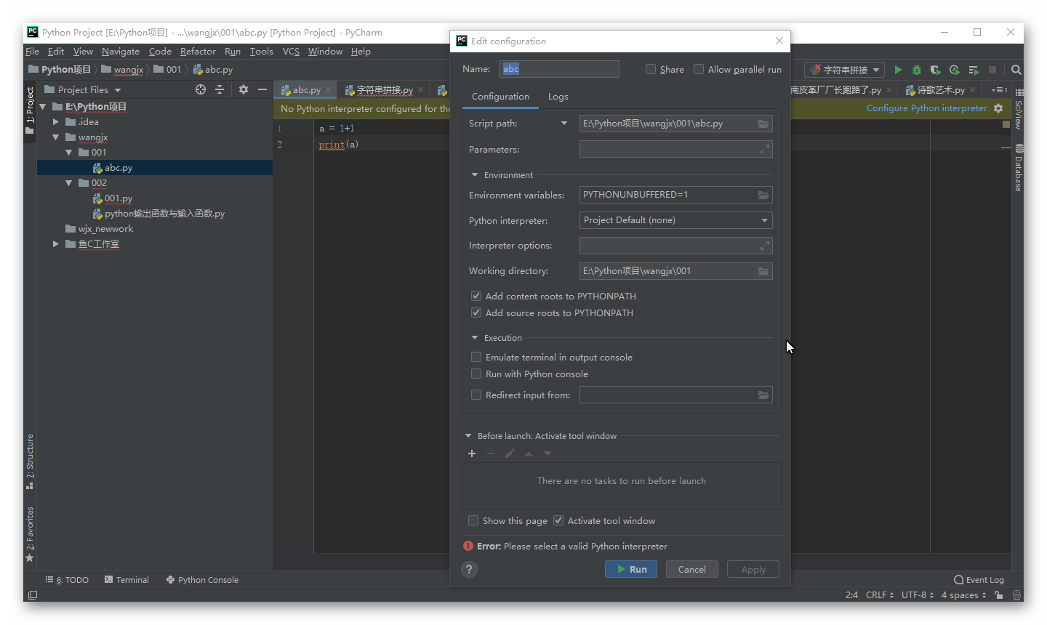Viewport: 1047px width, 625px height.
Task: Uncheck Add source roots to PYTHONPATH
Action: click(476, 312)
